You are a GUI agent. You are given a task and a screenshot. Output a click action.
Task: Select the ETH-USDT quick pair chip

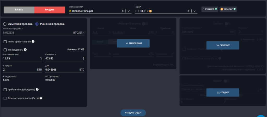pos(210,9)
